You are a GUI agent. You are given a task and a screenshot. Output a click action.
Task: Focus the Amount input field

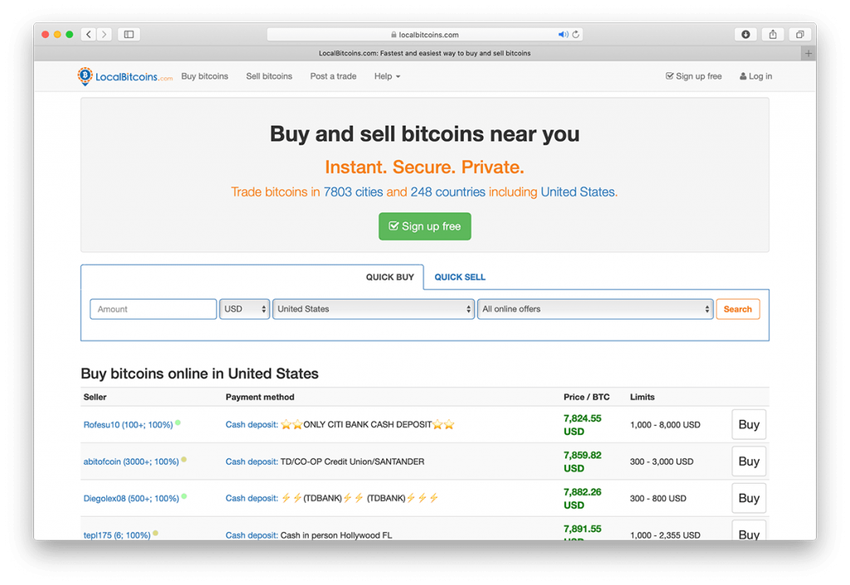point(154,310)
